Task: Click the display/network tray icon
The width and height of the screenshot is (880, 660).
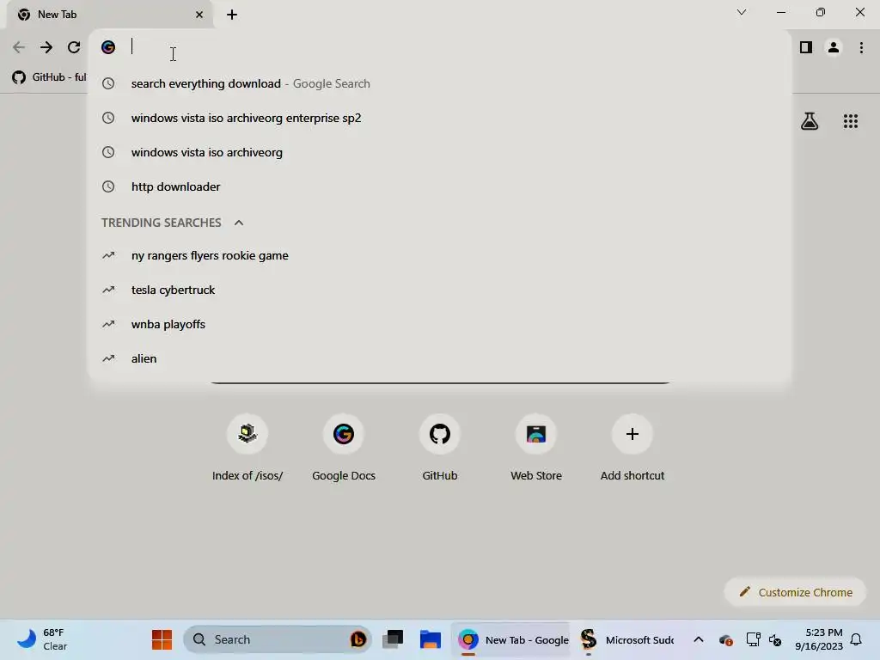Action: pos(753,639)
